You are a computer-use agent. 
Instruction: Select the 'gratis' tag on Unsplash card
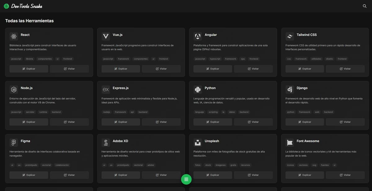(233, 165)
